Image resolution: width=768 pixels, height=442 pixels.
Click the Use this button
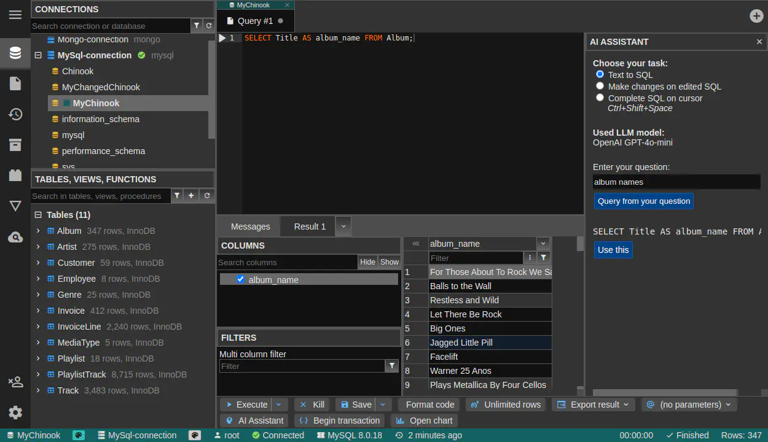pyautogui.click(x=613, y=250)
